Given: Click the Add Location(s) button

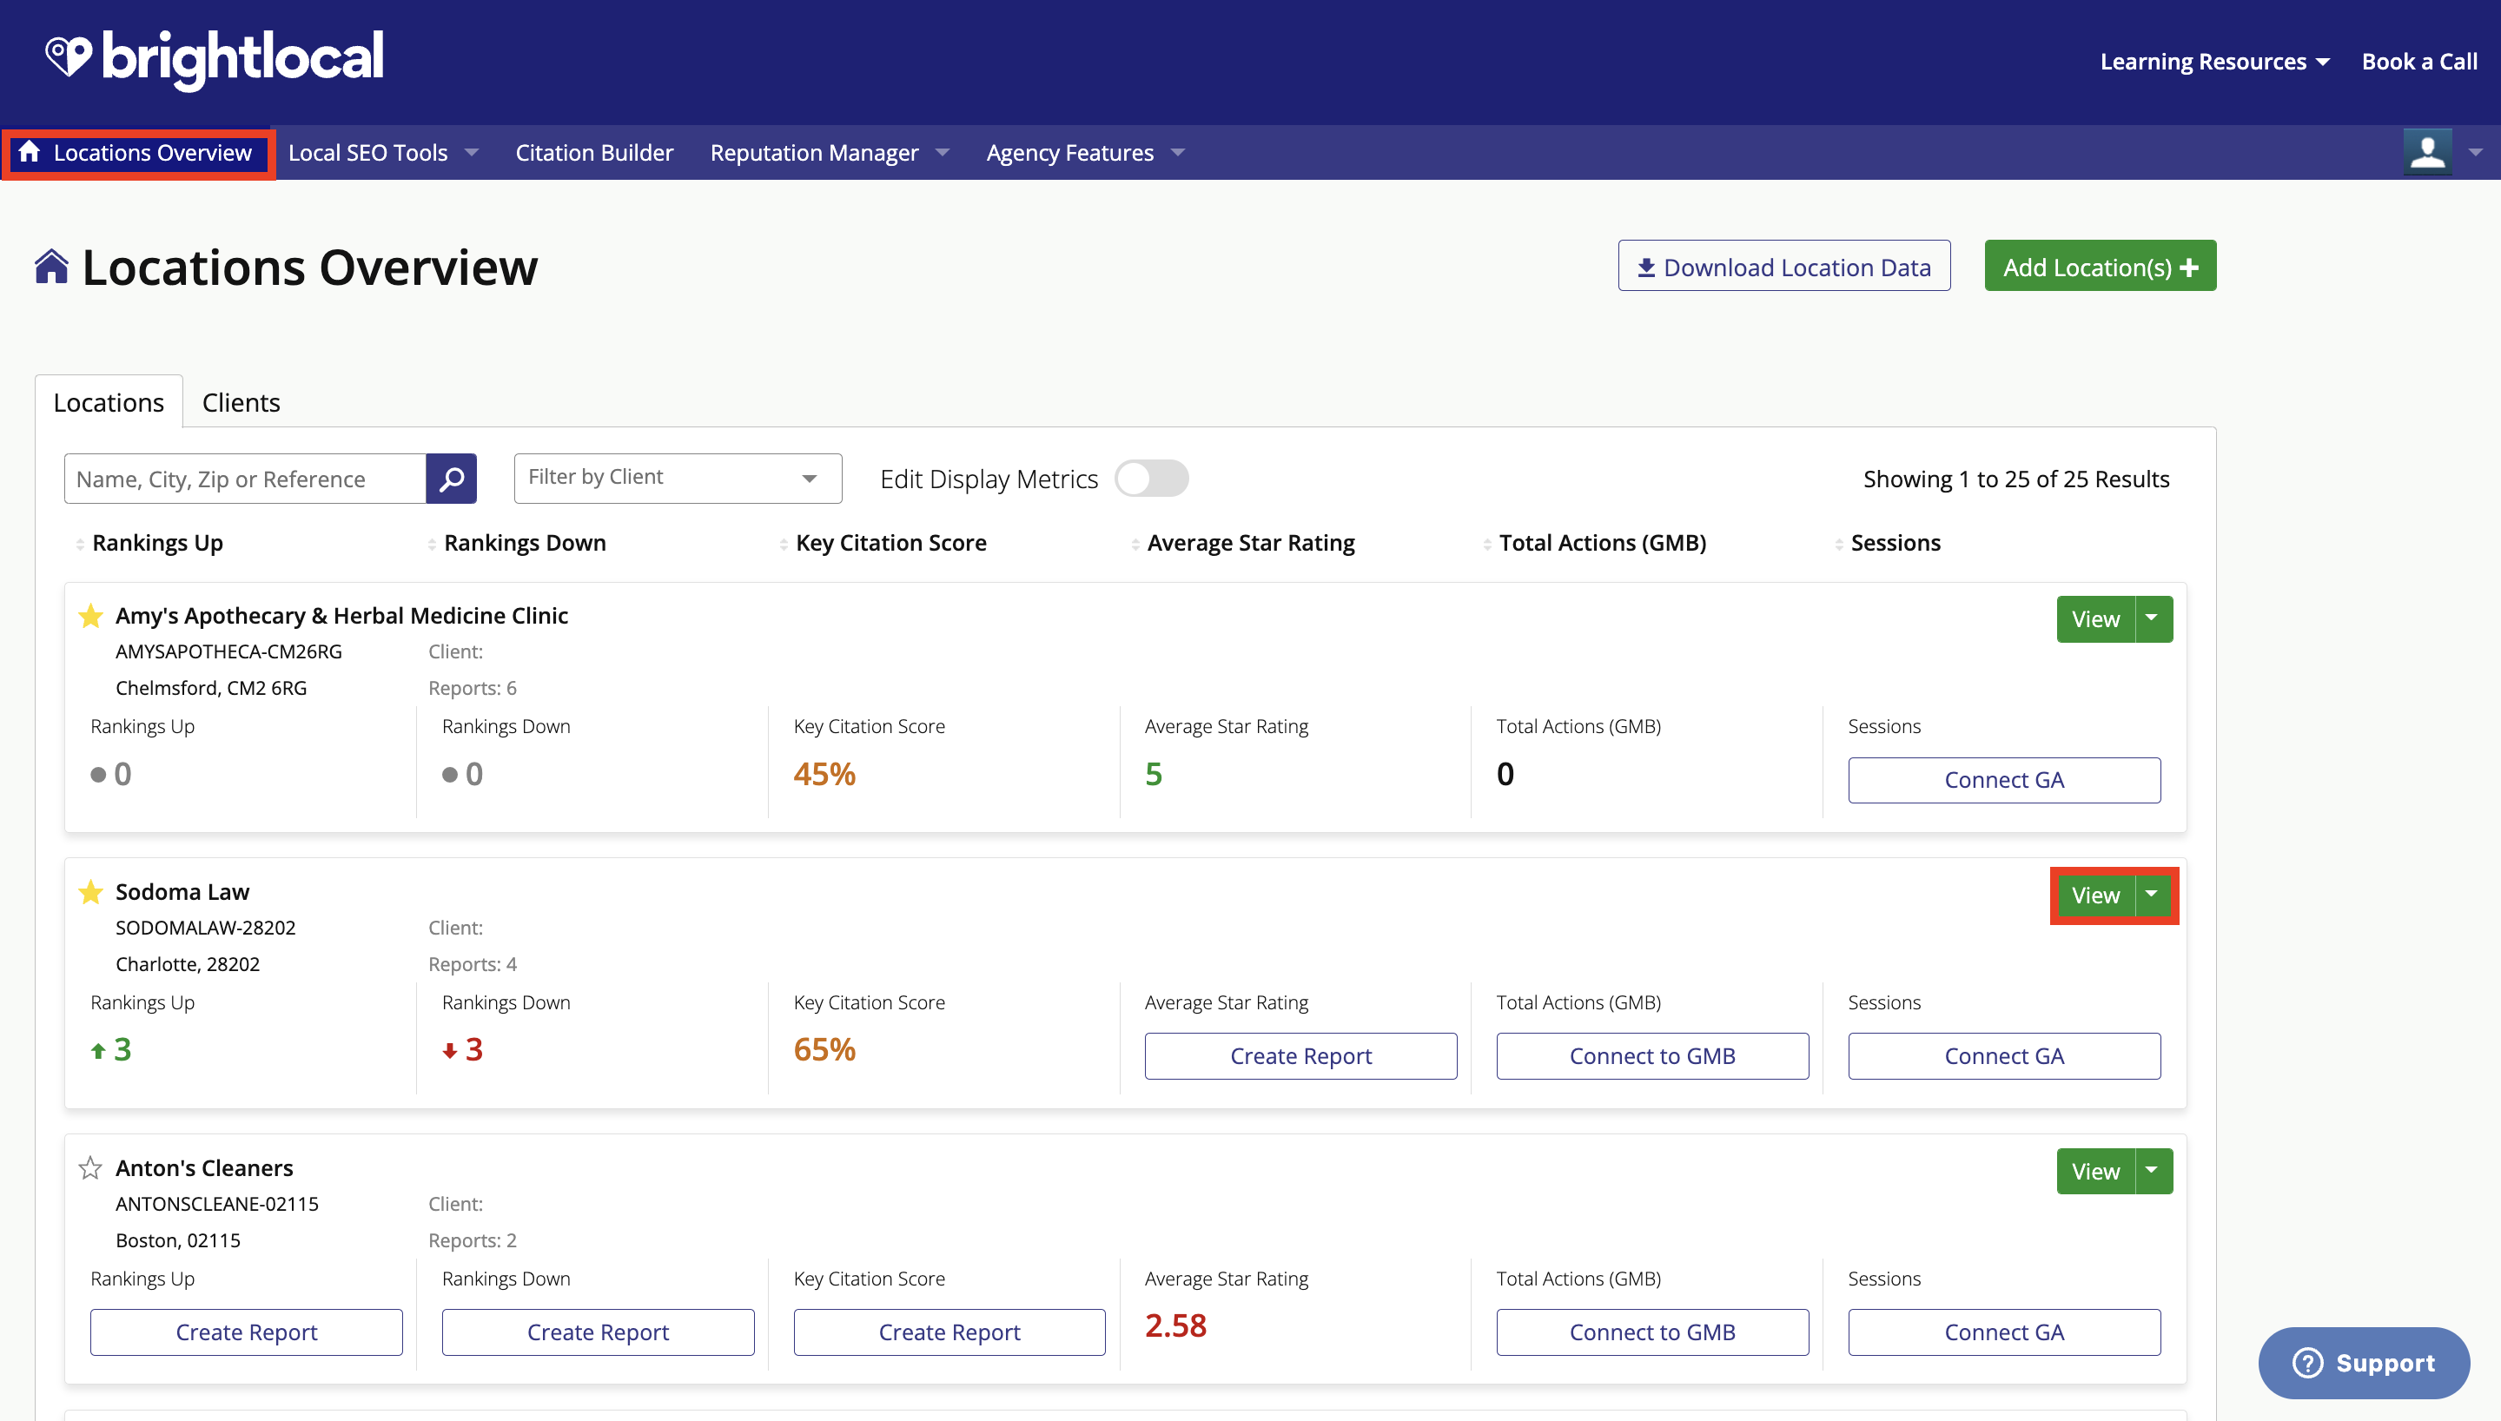Looking at the screenshot, I should (x=2100, y=267).
